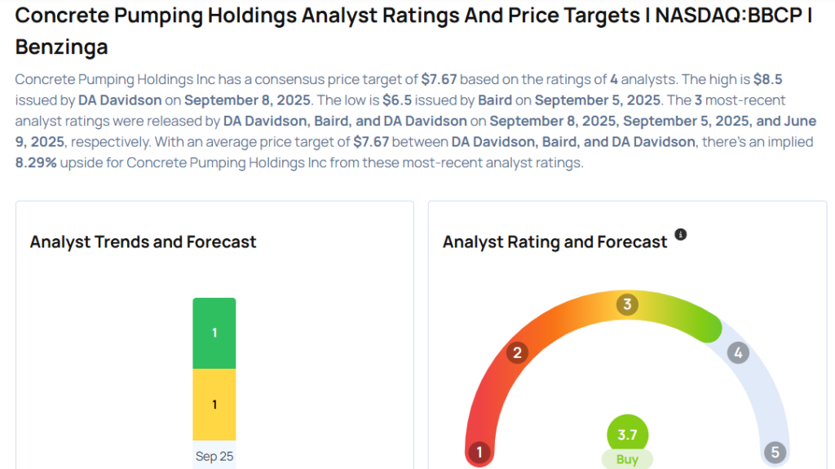835x469 pixels.
Task: Select the green segment of the Sep 25 bar
Action: pos(214,333)
